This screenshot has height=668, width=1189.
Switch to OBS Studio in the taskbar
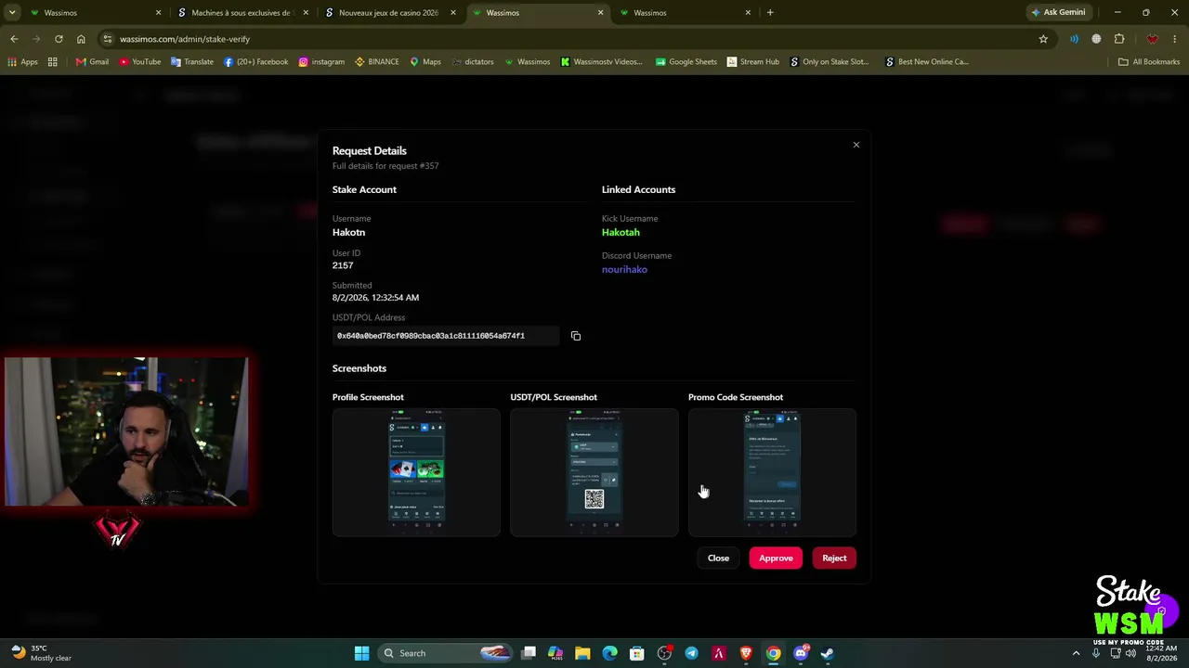tap(664, 653)
